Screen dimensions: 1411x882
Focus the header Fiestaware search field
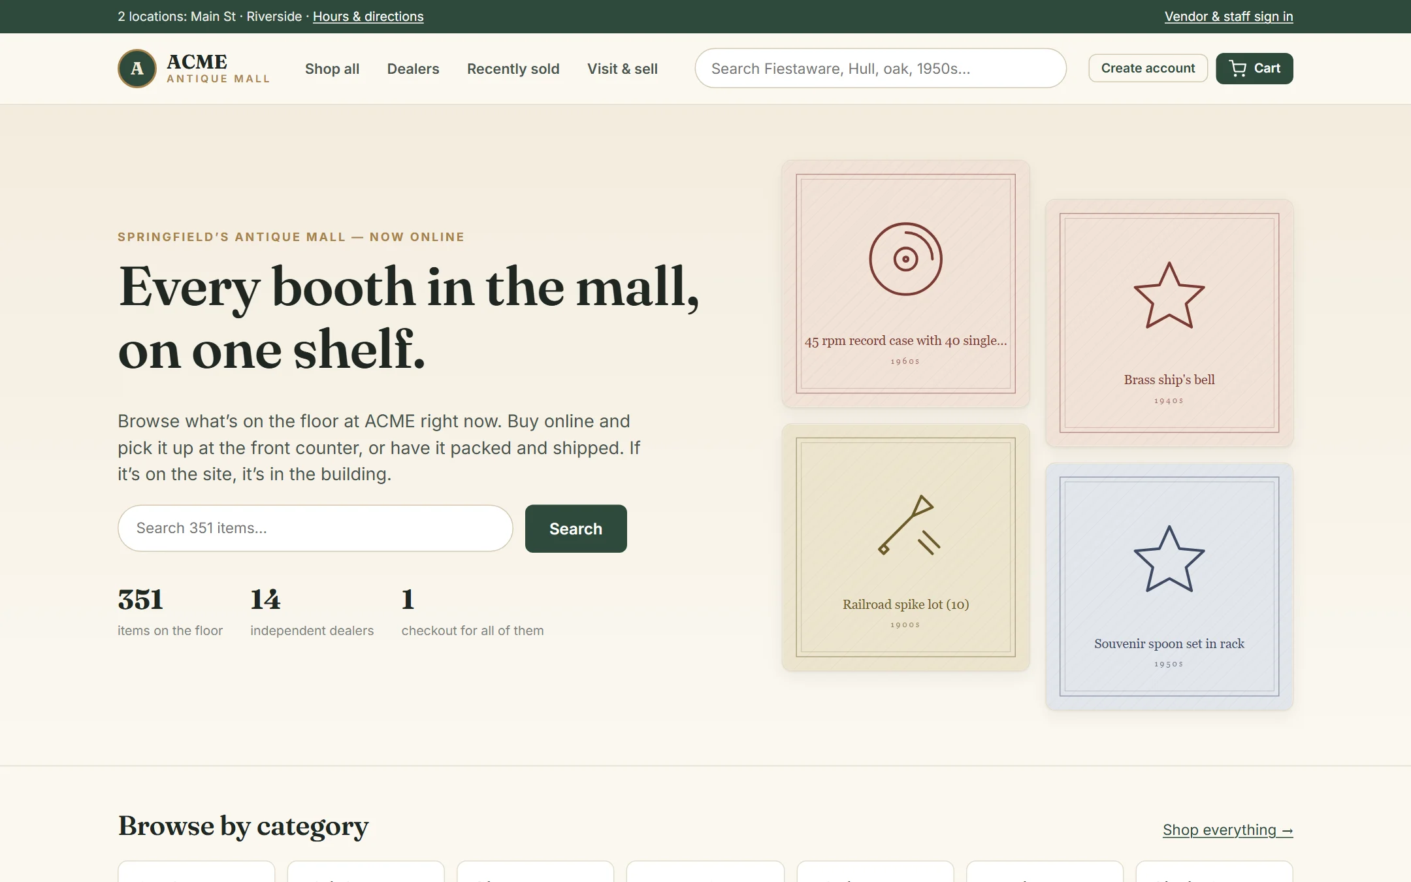coord(881,69)
